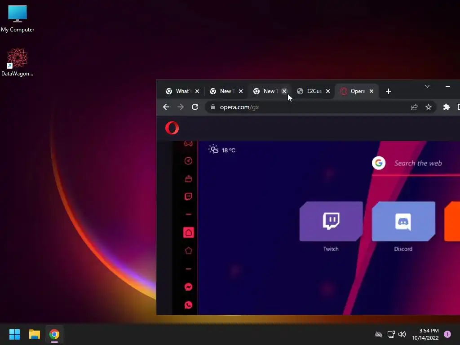Minimize the Chrome window
The height and width of the screenshot is (345, 460).
pyautogui.click(x=448, y=86)
